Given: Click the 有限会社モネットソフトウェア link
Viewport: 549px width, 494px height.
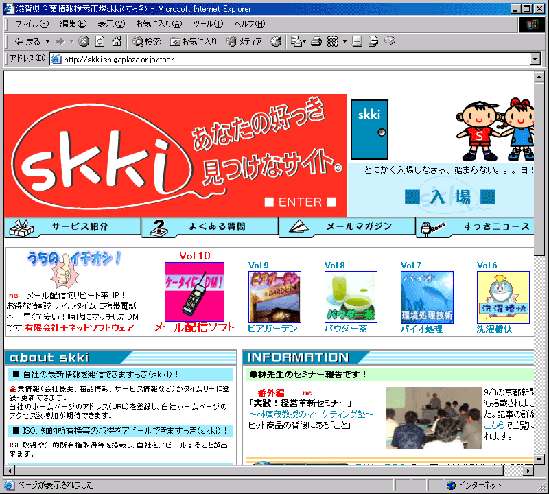Looking at the screenshot, I should 80,328.
